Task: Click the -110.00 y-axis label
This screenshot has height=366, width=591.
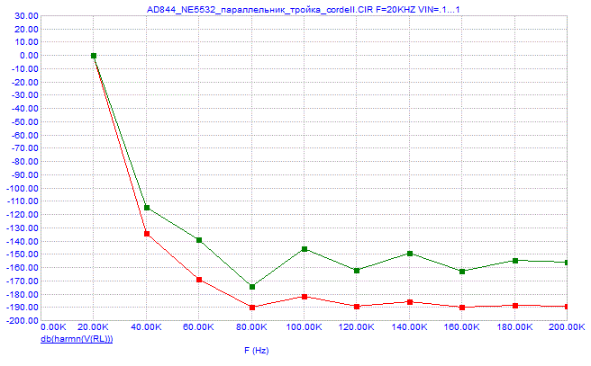Action: tap(23, 201)
